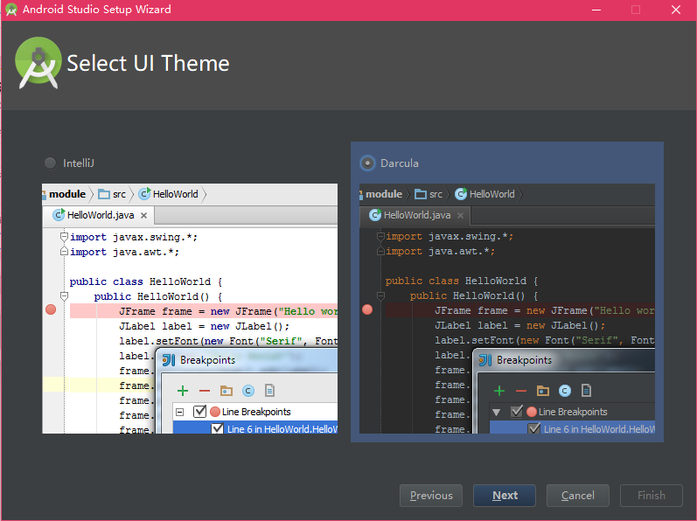Click red remove breakpoint minus in Darcula preview

(521, 391)
